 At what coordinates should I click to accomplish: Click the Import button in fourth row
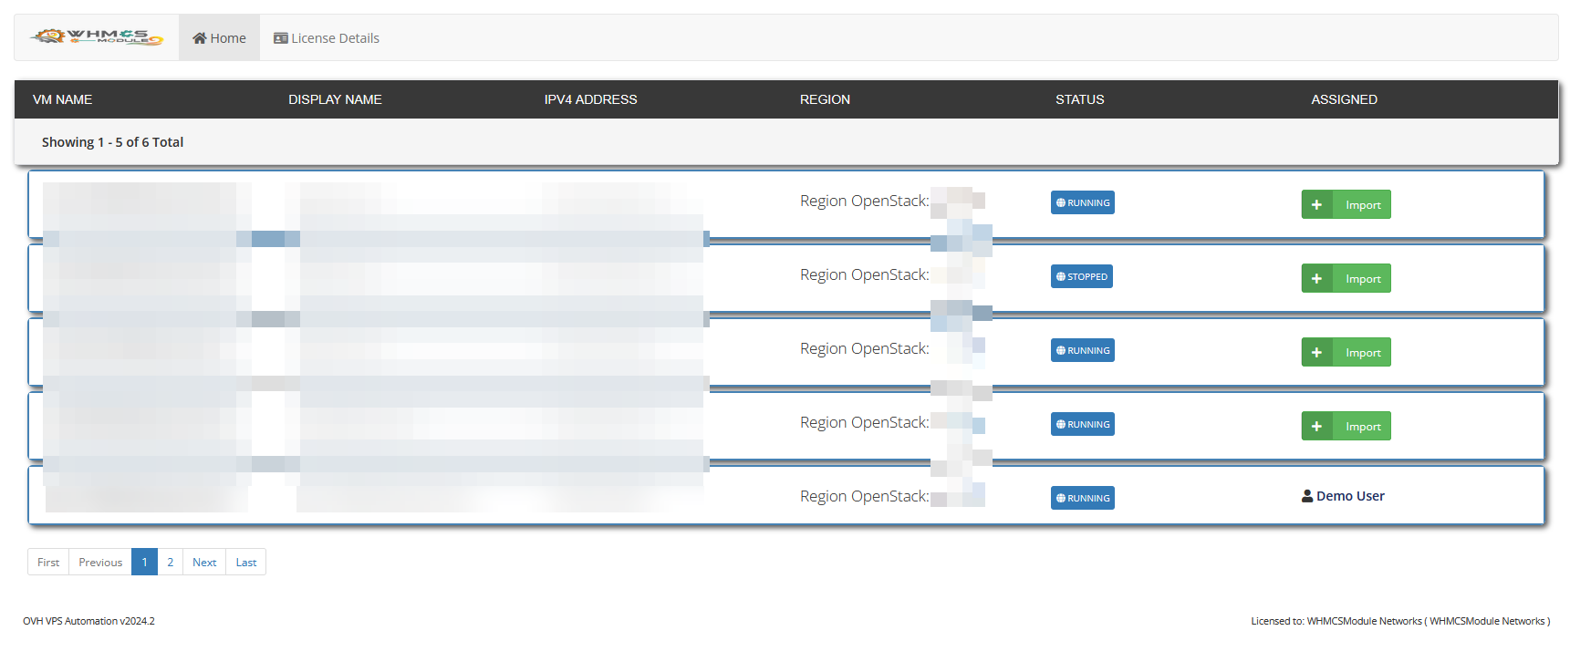(x=1346, y=426)
